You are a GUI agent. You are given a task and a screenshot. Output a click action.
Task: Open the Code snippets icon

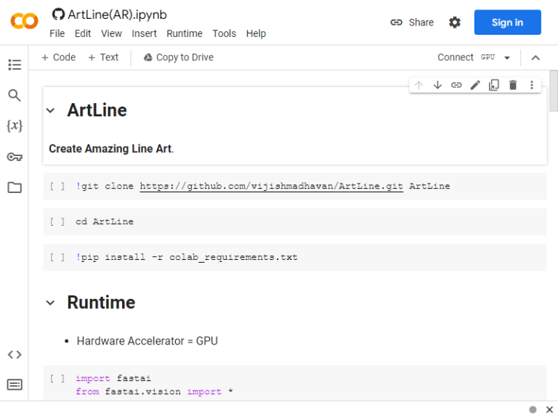coord(15,354)
